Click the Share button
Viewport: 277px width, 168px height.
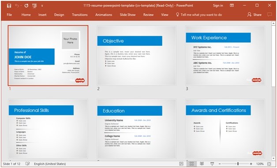255,15
